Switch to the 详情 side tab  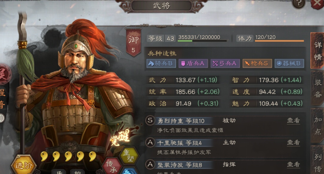tap(317, 51)
